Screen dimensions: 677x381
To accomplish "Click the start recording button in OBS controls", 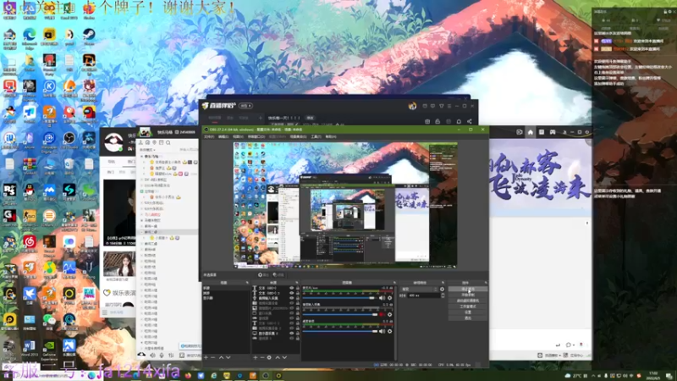I will coord(468,295).
